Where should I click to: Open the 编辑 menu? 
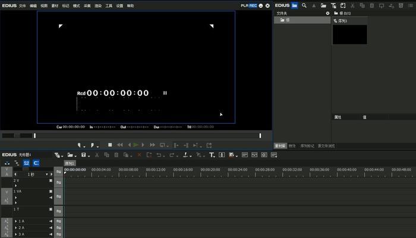pos(33,5)
